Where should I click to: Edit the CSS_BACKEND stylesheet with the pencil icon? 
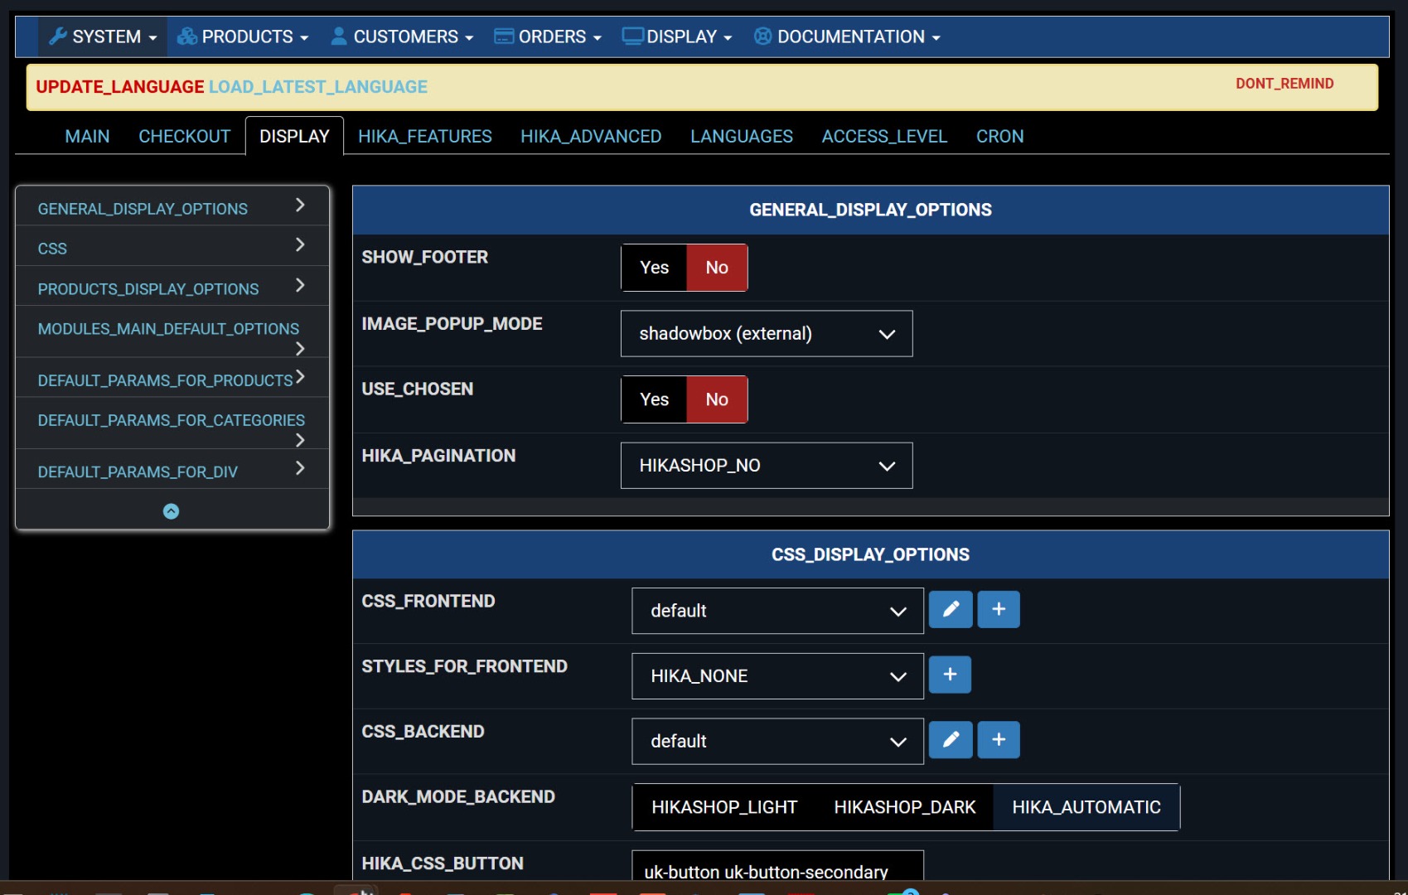point(951,740)
